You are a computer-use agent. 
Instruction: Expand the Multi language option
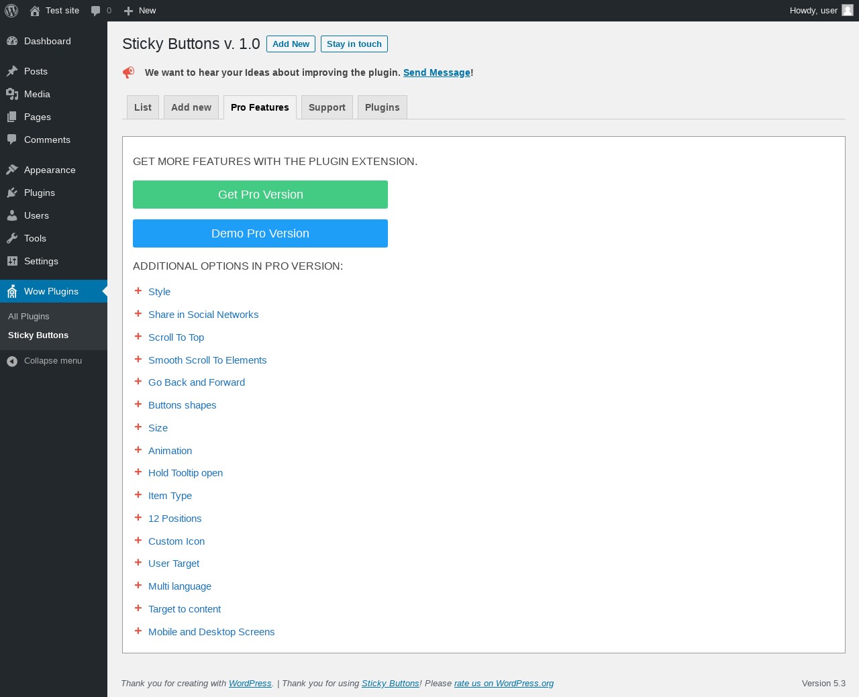pyautogui.click(x=180, y=586)
